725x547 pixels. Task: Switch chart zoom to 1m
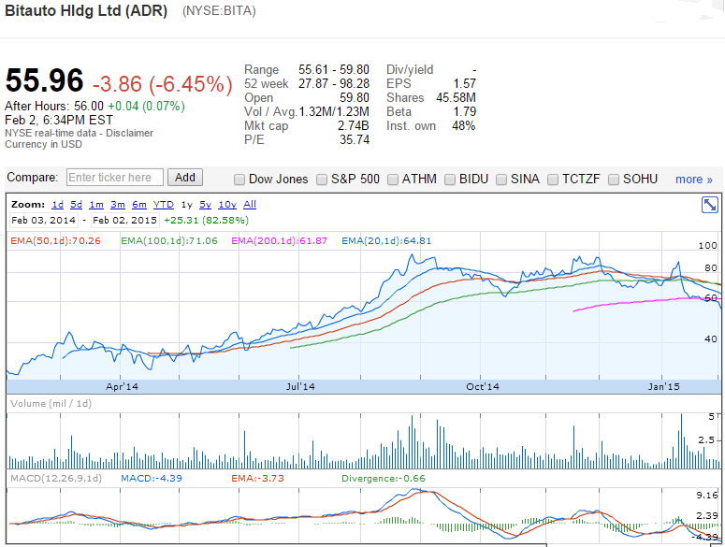tap(96, 205)
